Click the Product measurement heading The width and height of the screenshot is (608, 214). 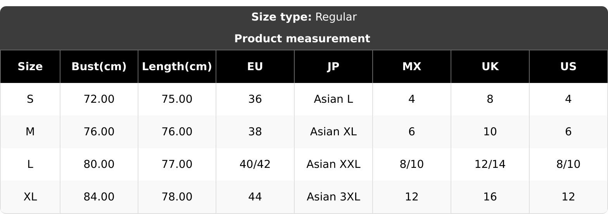pyautogui.click(x=302, y=39)
